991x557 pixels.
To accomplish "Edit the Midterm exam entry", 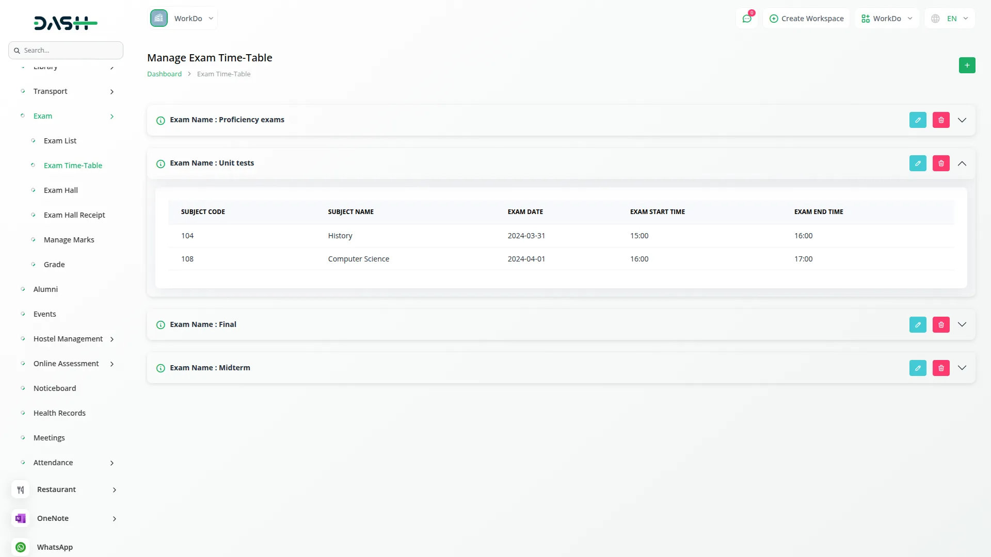I will pos(918,368).
